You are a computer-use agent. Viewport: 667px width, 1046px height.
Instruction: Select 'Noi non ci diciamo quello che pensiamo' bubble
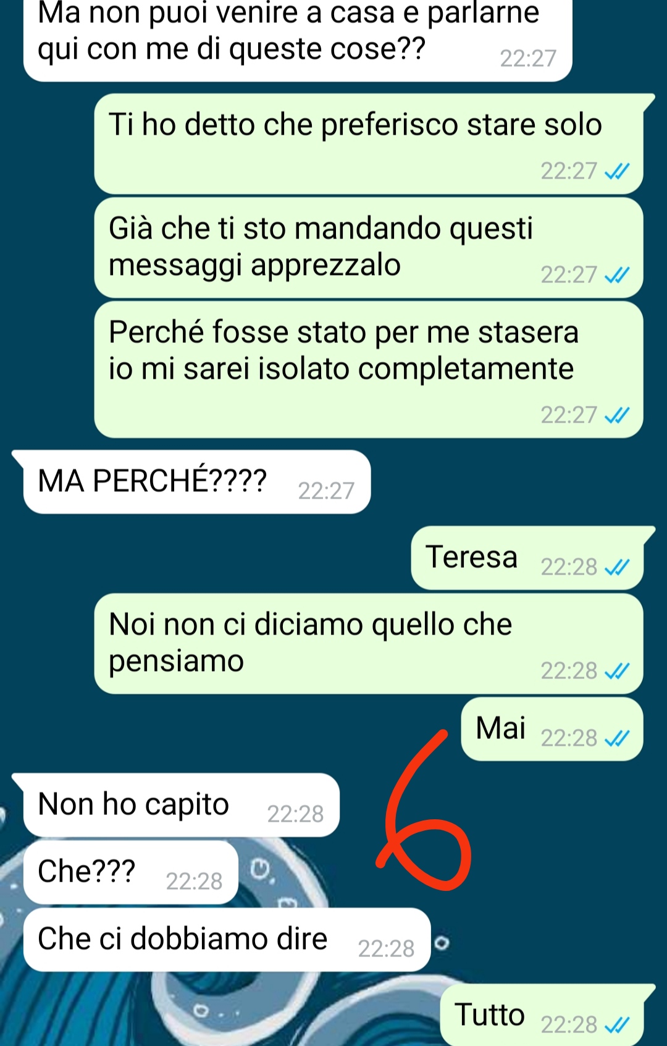(369, 644)
